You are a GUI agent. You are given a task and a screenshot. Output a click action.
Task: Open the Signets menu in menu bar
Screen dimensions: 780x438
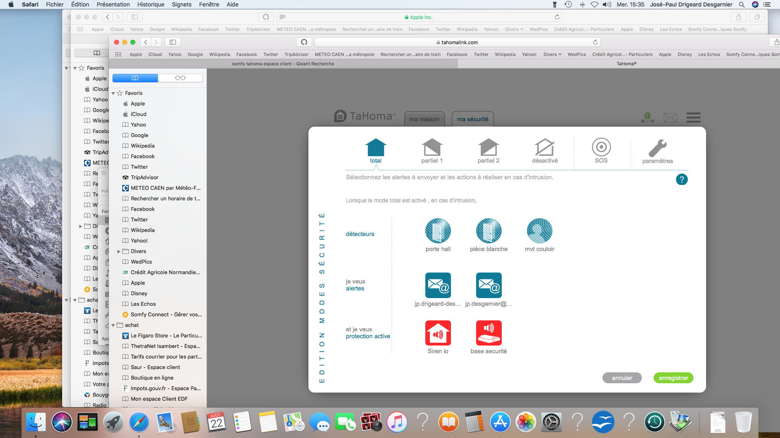181,4
